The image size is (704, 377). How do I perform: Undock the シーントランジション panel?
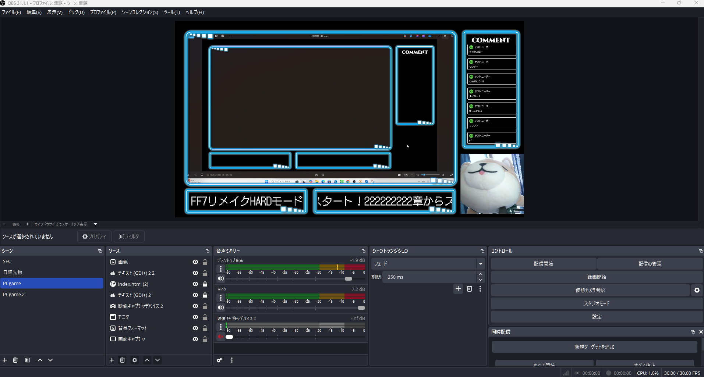(482, 251)
